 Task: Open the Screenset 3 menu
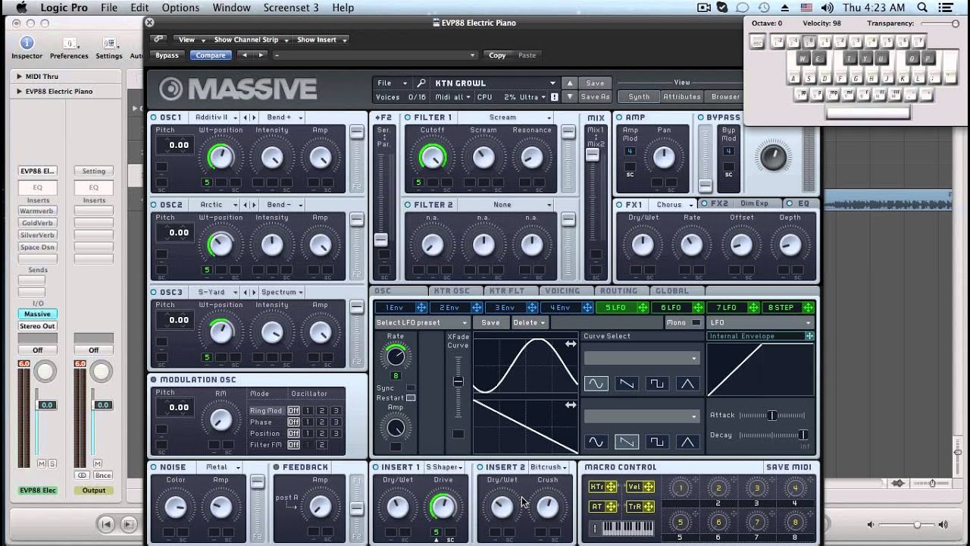(x=291, y=8)
